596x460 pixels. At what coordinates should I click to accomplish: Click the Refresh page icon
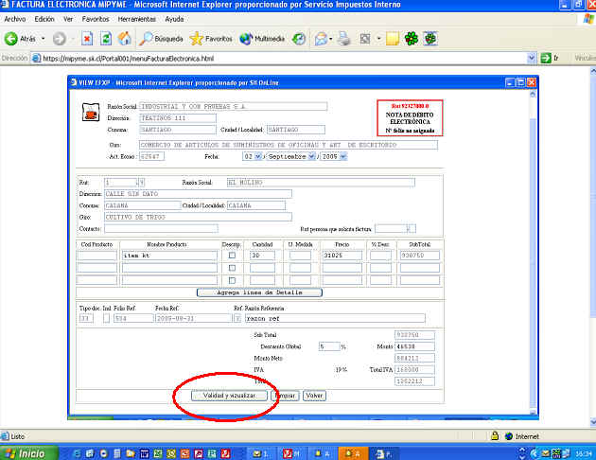click(x=106, y=39)
